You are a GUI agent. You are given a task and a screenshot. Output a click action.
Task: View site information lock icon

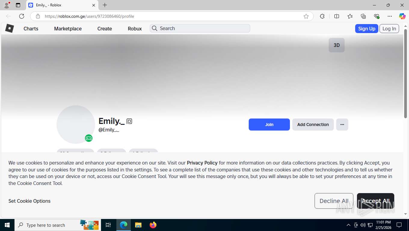point(38,16)
